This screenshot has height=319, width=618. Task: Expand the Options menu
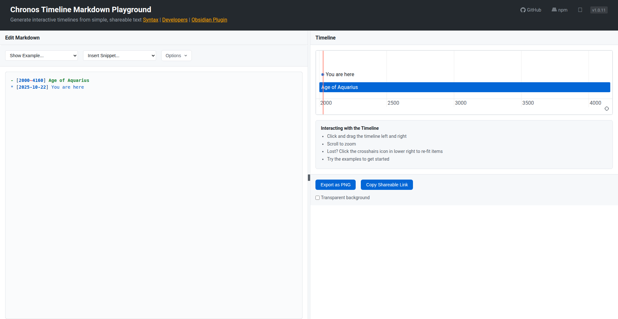[x=176, y=56]
